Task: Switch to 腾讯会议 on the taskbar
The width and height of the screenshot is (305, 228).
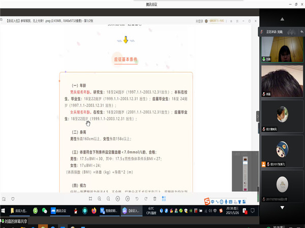Action: click(59, 211)
